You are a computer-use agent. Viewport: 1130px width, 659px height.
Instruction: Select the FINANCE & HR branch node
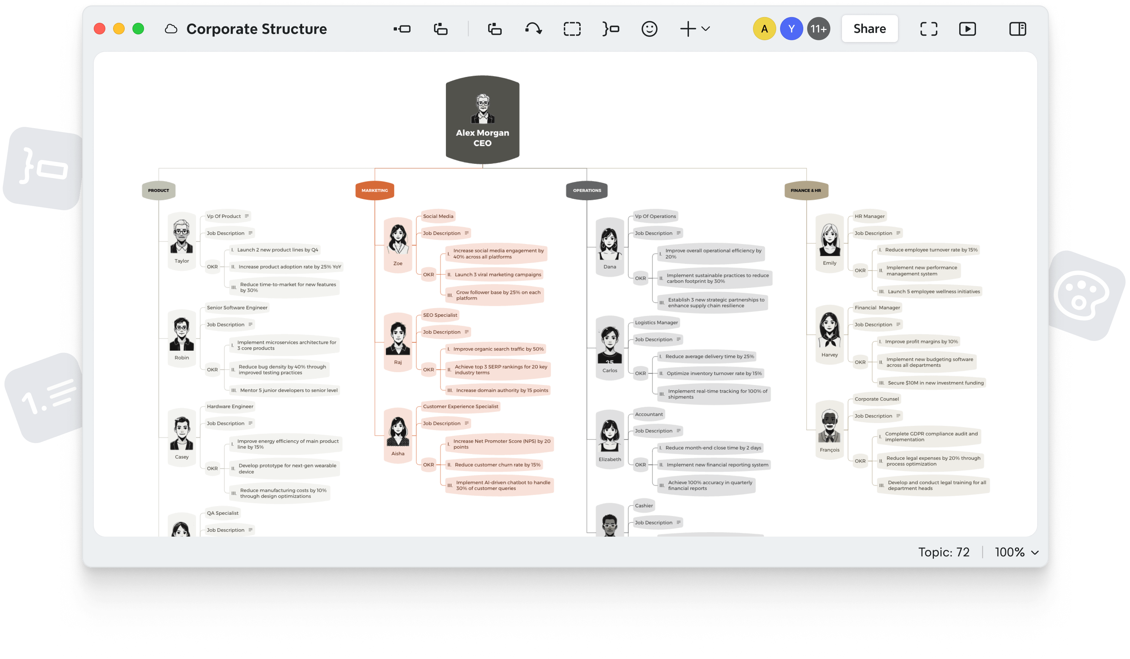806,190
